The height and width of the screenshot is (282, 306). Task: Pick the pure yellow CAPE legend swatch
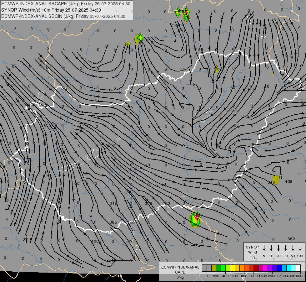coord(233,268)
